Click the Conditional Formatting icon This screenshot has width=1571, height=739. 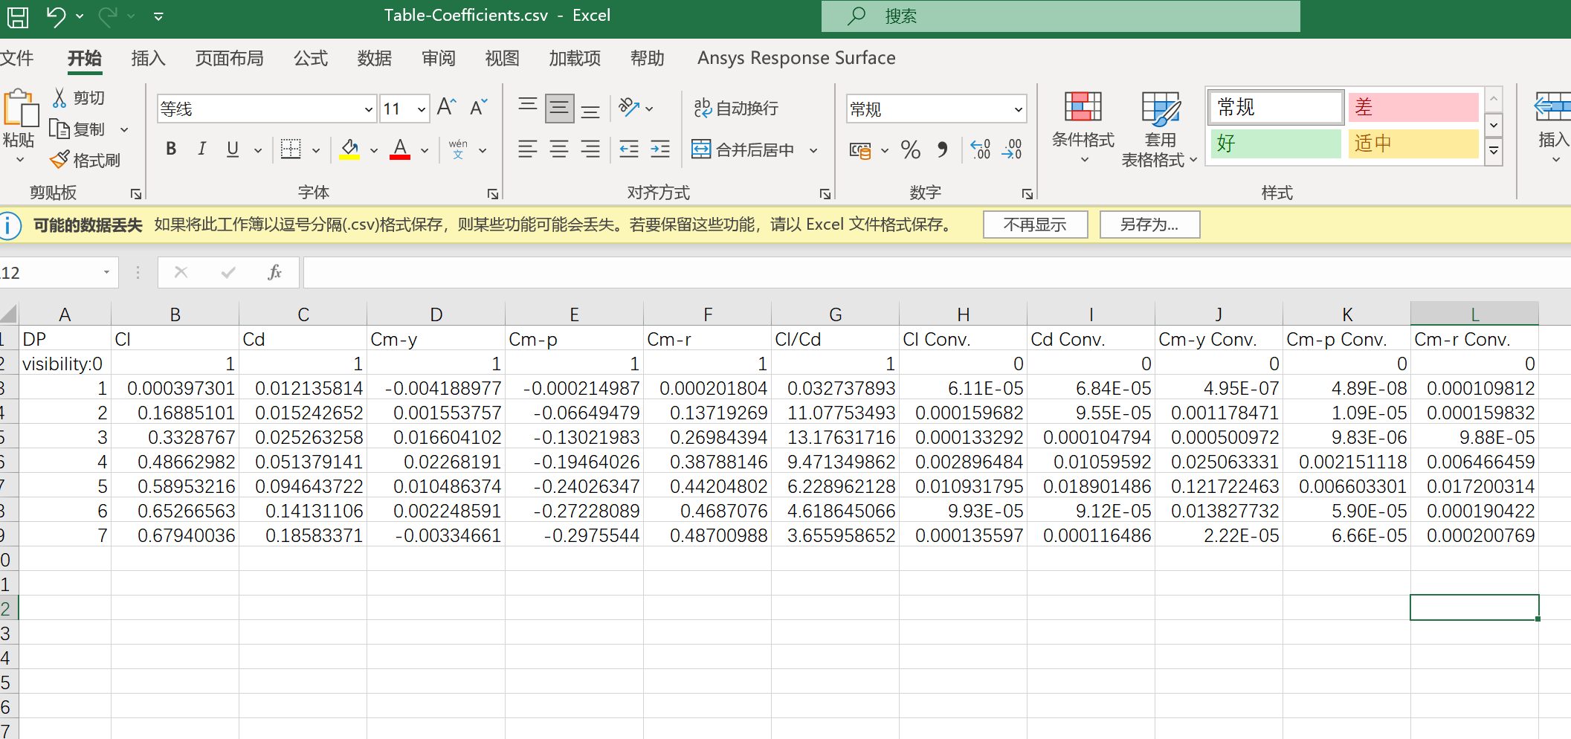point(1083,107)
